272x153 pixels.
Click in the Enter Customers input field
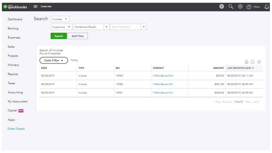(126, 27)
